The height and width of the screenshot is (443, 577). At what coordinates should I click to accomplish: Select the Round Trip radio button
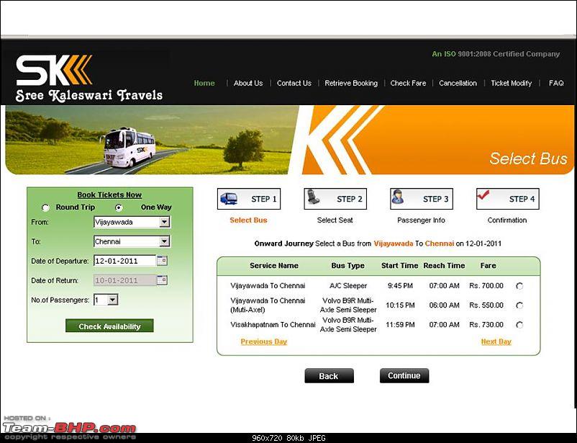pos(45,207)
